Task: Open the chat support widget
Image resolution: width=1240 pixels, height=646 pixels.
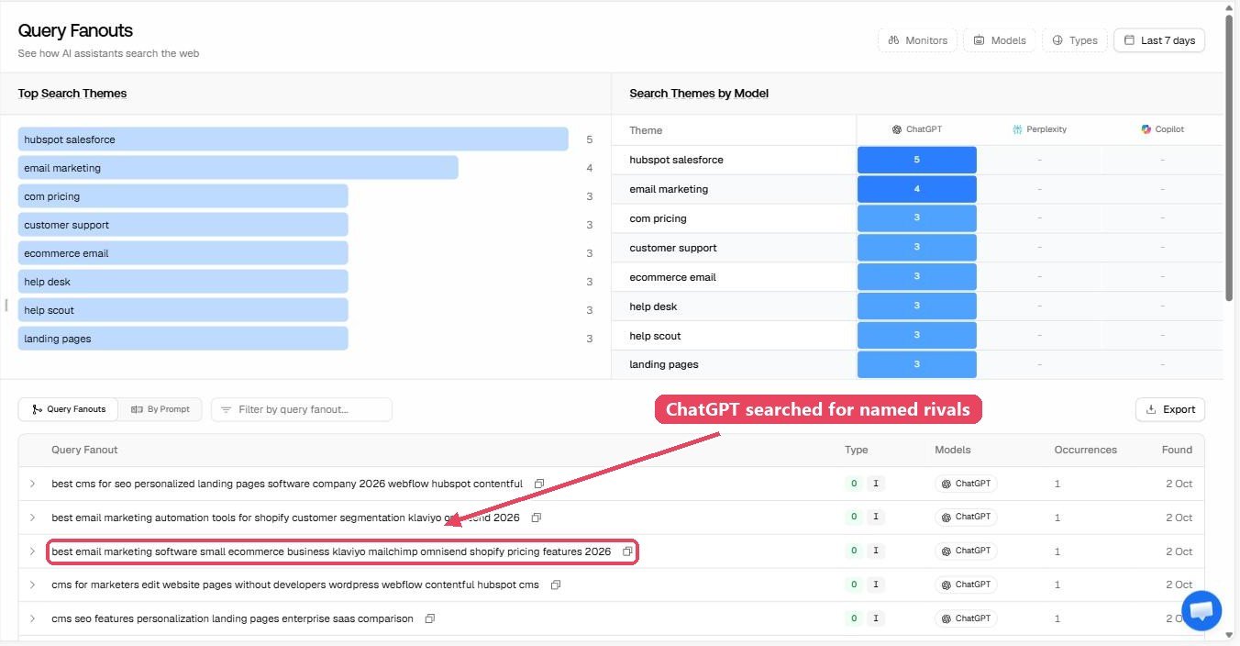Action: pos(1201,611)
